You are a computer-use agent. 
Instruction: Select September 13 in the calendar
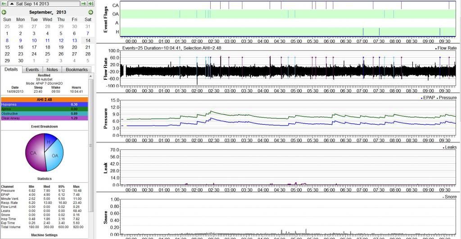tap(74, 40)
